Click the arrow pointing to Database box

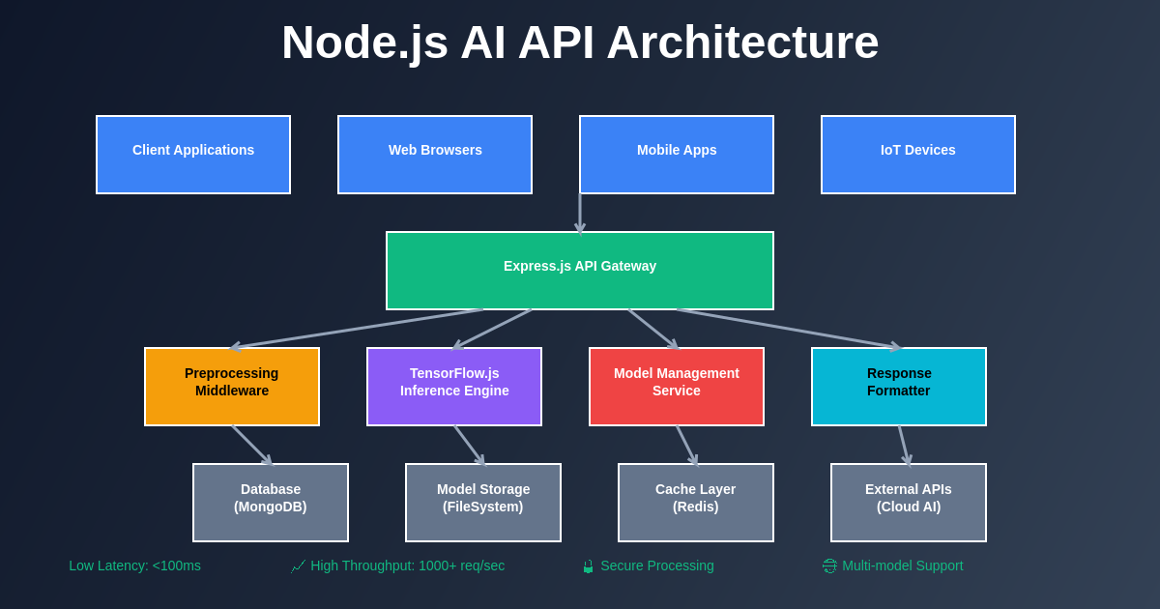(252, 446)
